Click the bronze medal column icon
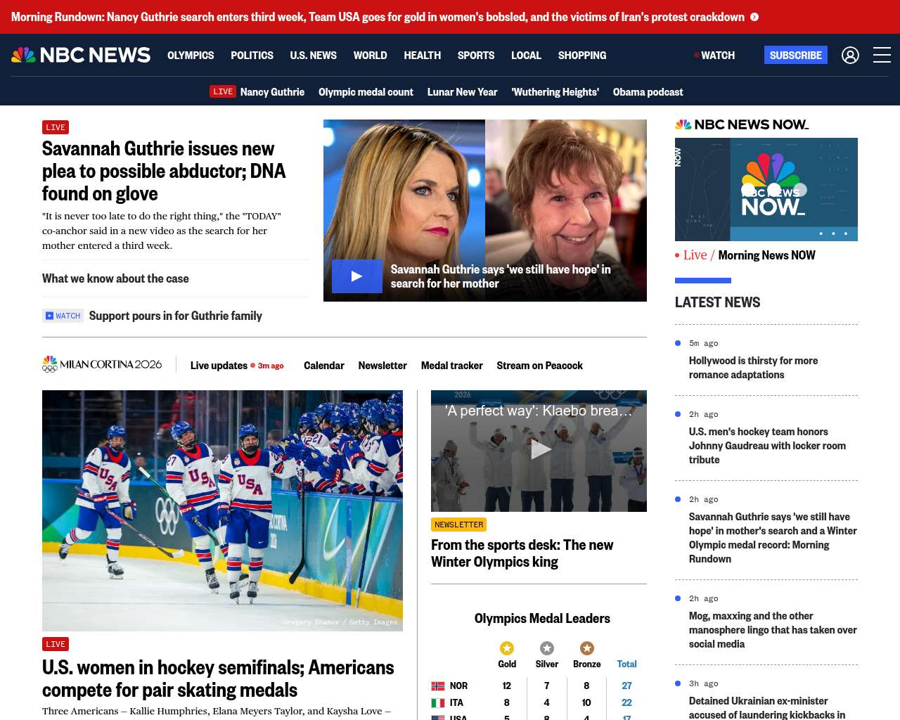This screenshot has width=900, height=720. coord(586,648)
